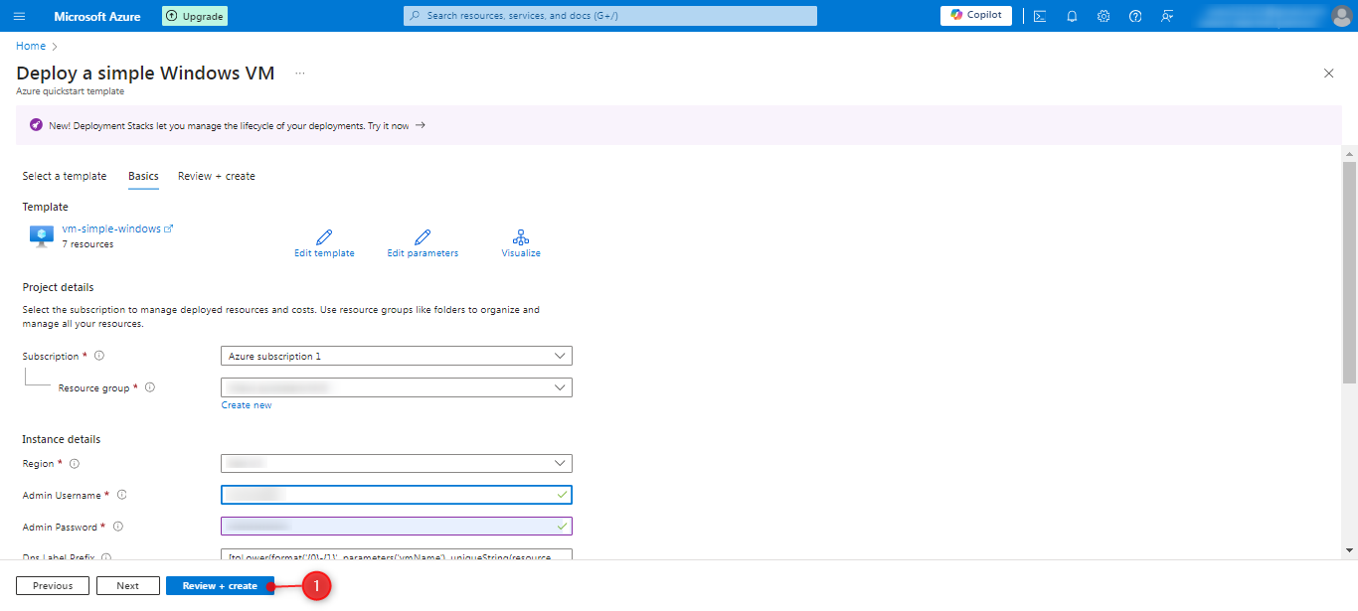Click the Edit parameters pencil icon
The image size is (1358, 611).
[423, 236]
